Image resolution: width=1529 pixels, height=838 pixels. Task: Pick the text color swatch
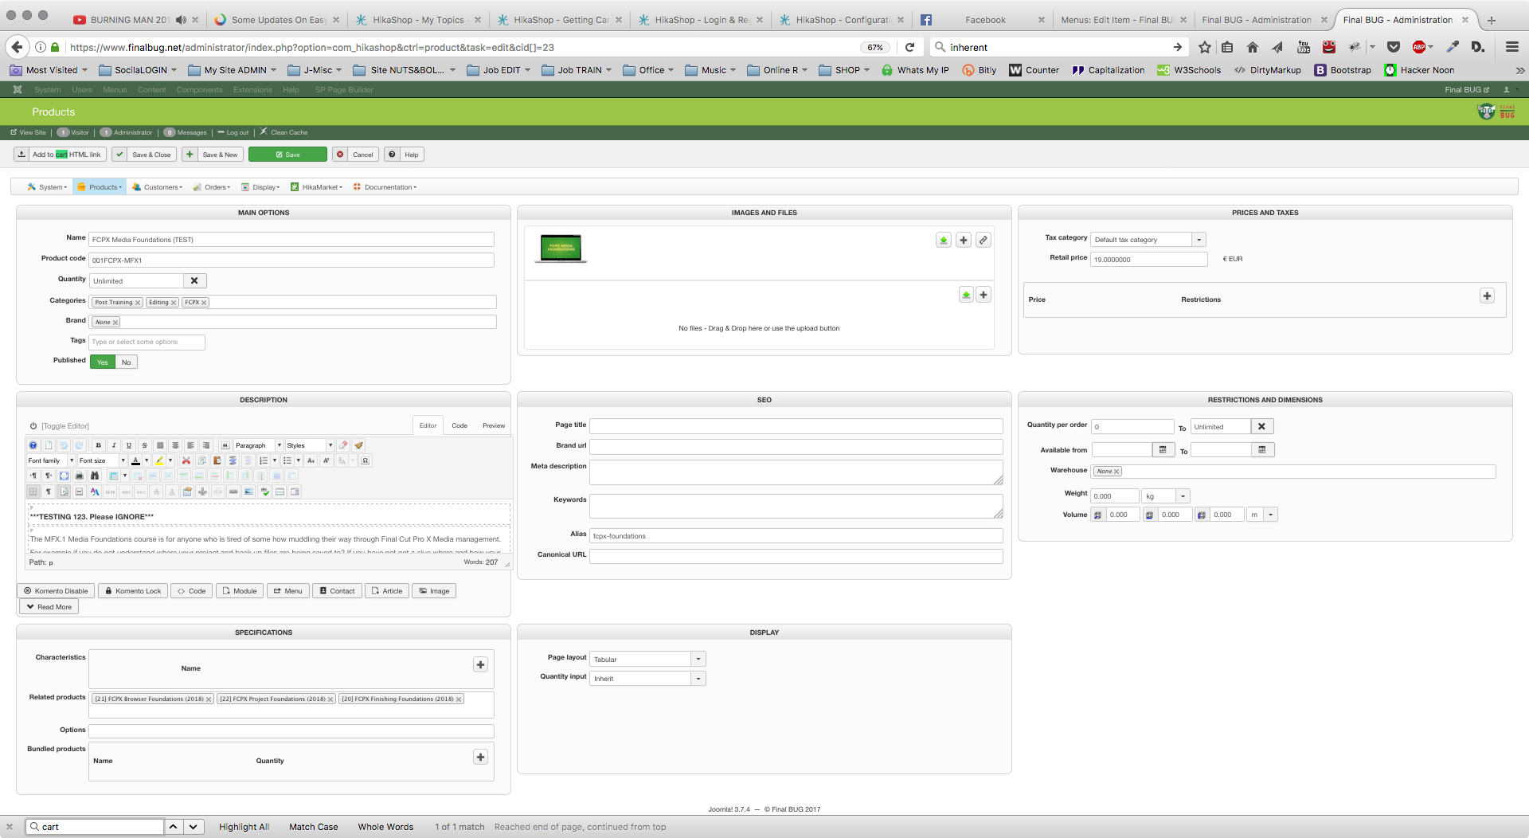coord(135,460)
